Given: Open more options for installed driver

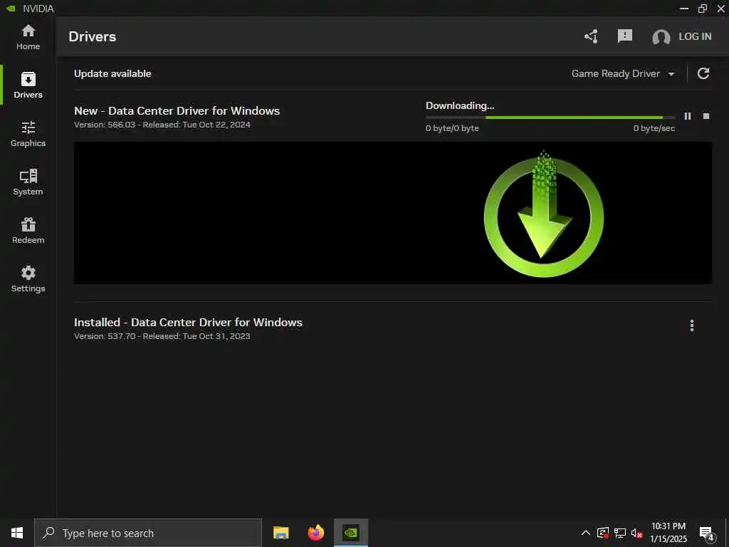Looking at the screenshot, I should pos(691,325).
